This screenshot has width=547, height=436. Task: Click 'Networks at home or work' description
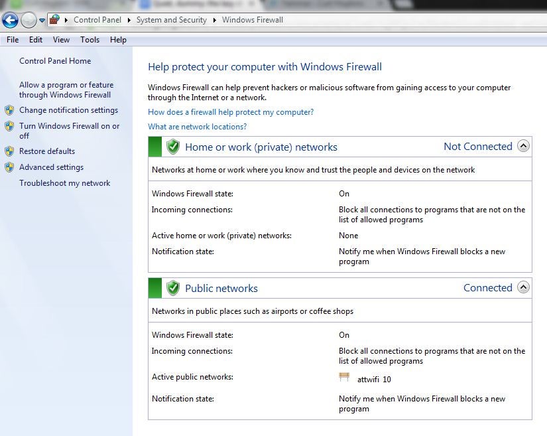coord(313,170)
